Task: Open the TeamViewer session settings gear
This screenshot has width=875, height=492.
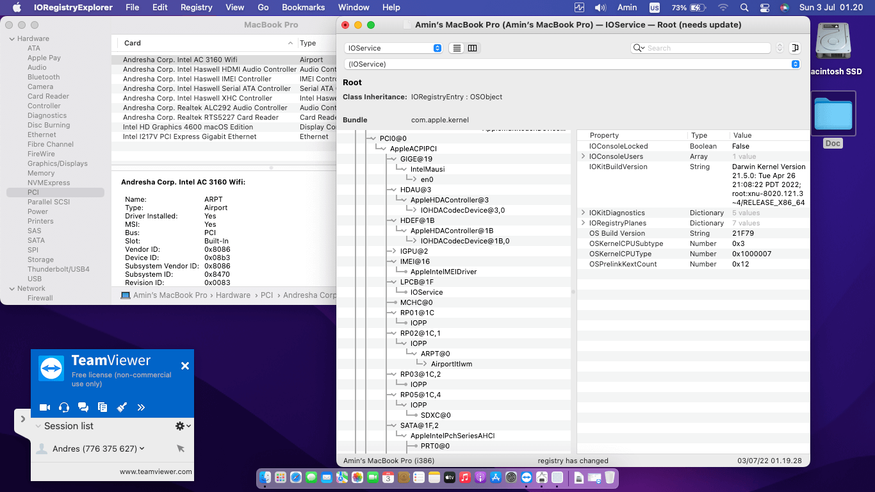Action: (x=181, y=426)
